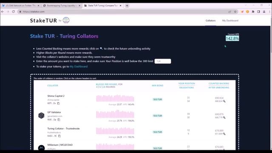This screenshot has width=272, height=153.
Task: Click the Millenium MCLB DAO avatar
Action: click(41, 147)
